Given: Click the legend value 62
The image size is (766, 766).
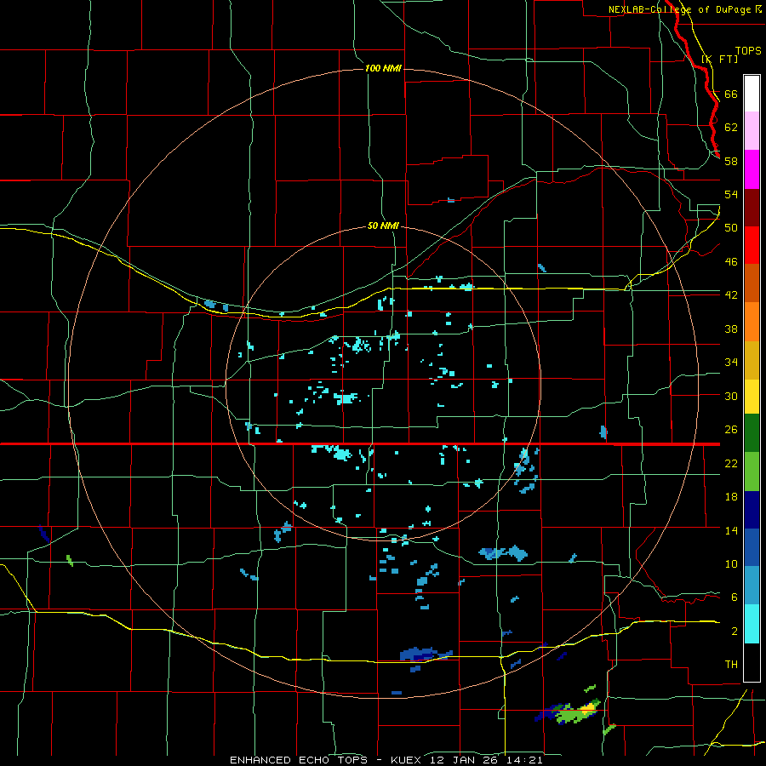Looking at the screenshot, I should (x=731, y=127).
